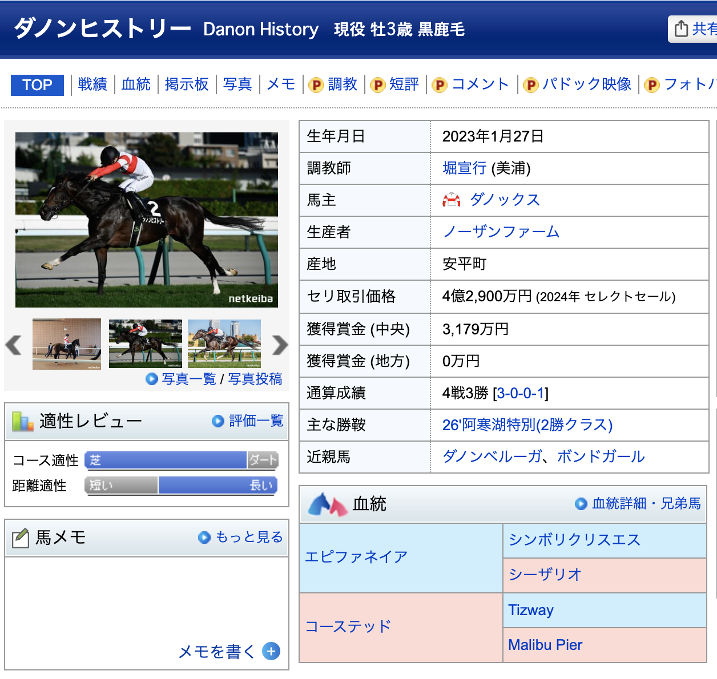Image resolution: width=717 pixels, height=679 pixels.
Task: Select the middle racing thumbnail photo
Action: [146, 344]
